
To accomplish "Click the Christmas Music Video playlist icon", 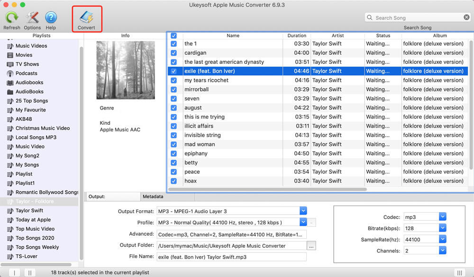I will 10,129.
